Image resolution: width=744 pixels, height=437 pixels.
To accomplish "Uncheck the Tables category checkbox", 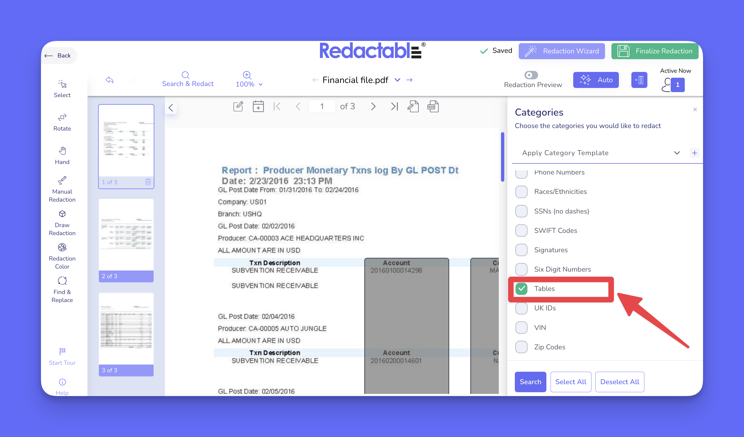I will point(521,288).
